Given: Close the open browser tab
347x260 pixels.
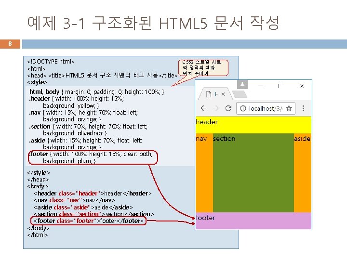Looking at the screenshot, I should click(223, 94).
